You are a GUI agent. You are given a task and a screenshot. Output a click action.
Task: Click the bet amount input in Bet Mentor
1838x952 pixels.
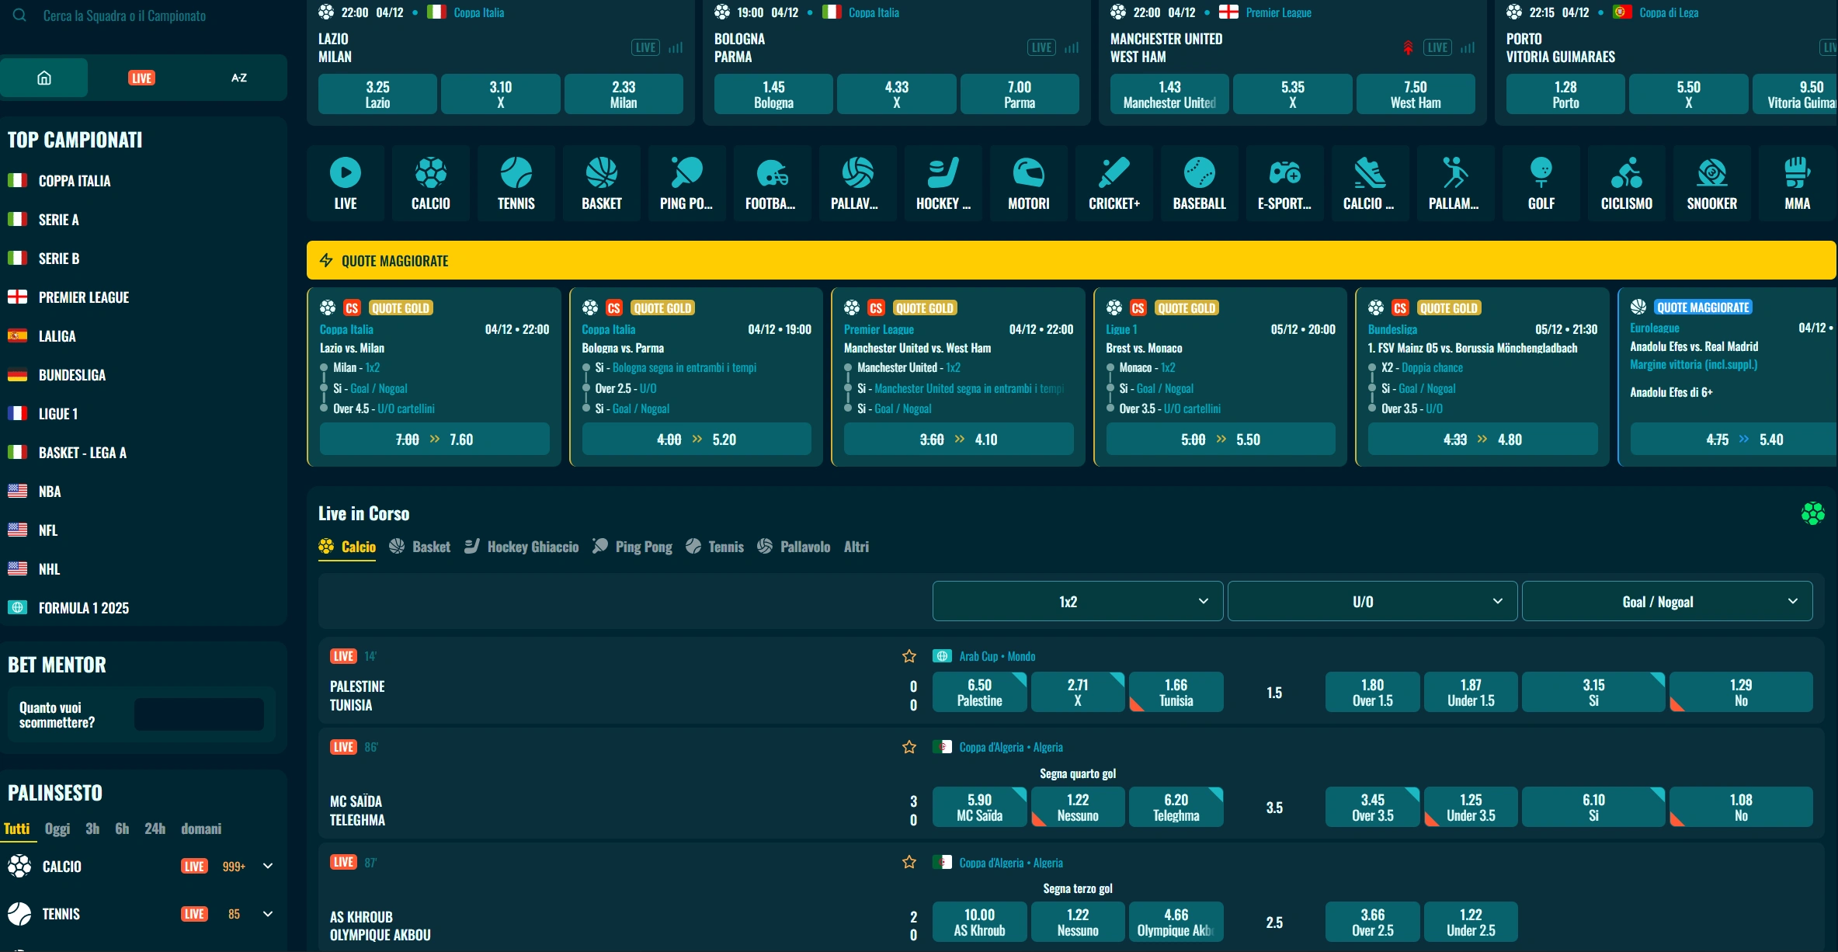198,714
